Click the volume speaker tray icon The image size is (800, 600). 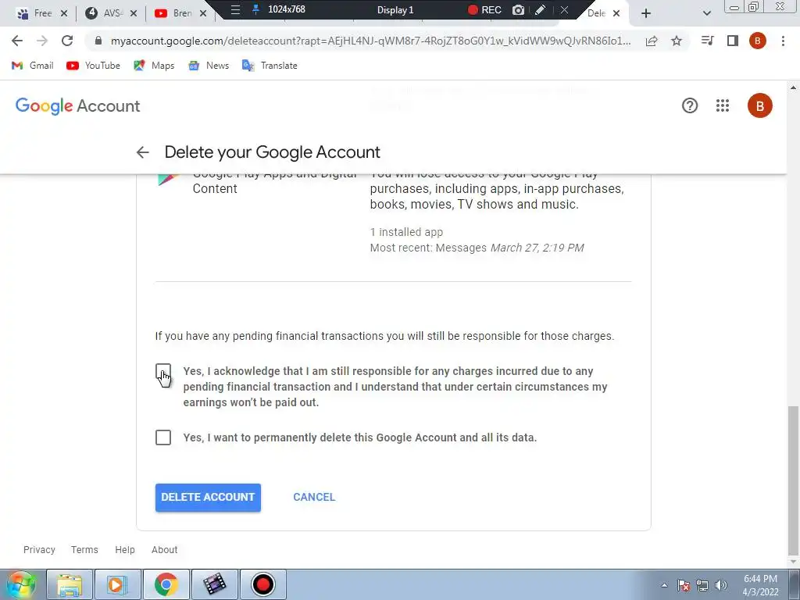(x=721, y=585)
